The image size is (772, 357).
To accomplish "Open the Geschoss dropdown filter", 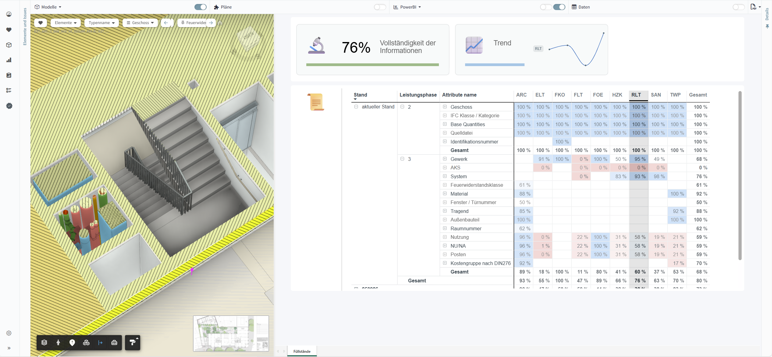I will coord(140,23).
